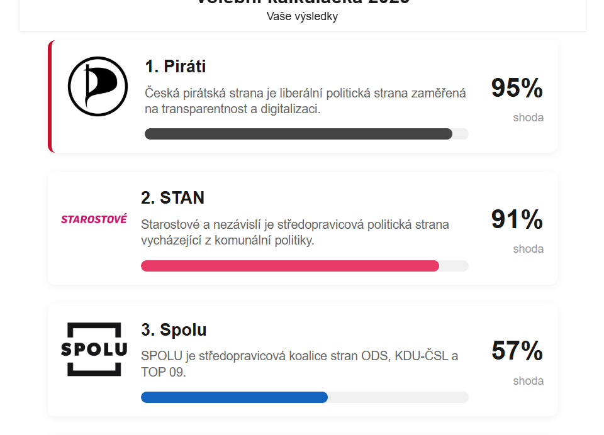604x435 pixels.
Task: Click the STAN party description text
Action: (295, 233)
